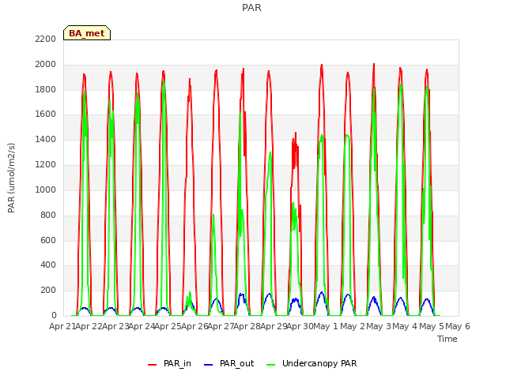Click the Apr 24 x-axis date label
506x379 pixels.
142,326
